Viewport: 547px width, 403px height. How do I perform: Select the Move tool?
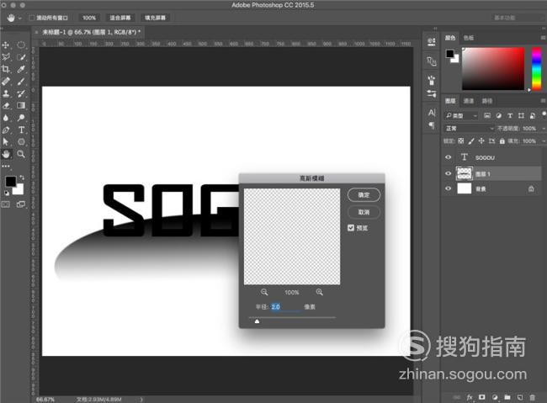[6, 45]
